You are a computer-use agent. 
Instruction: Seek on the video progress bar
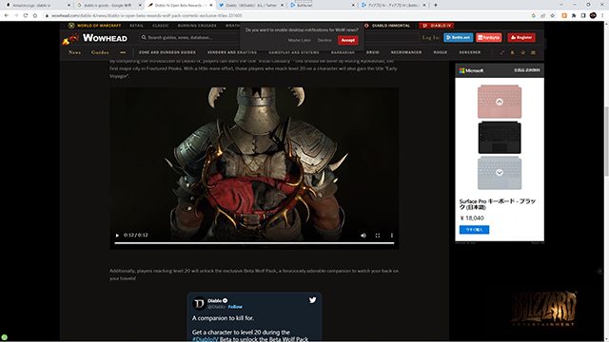coord(254,243)
